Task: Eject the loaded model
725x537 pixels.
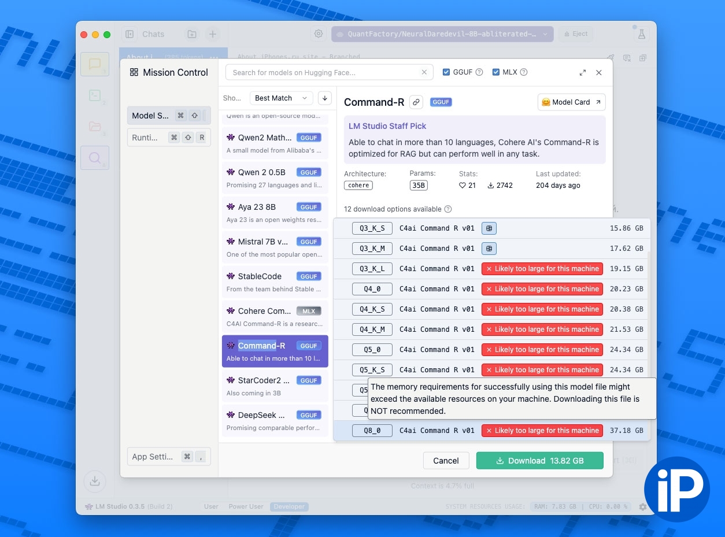Action: pos(576,34)
